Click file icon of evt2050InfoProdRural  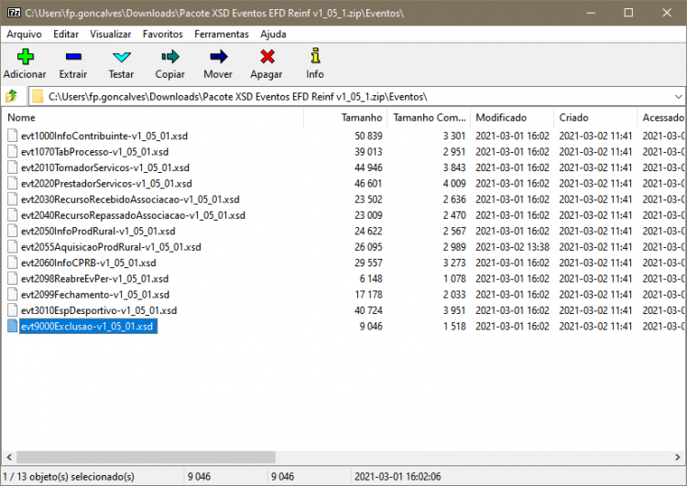(x=13, y=231)
